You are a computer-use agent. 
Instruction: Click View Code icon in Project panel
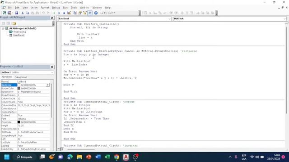point(3,23)
